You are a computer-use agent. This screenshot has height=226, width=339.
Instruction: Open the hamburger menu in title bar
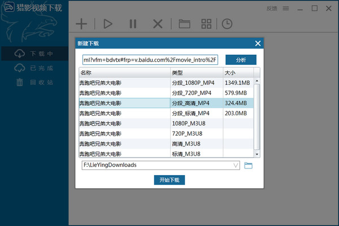click(286, 8)
